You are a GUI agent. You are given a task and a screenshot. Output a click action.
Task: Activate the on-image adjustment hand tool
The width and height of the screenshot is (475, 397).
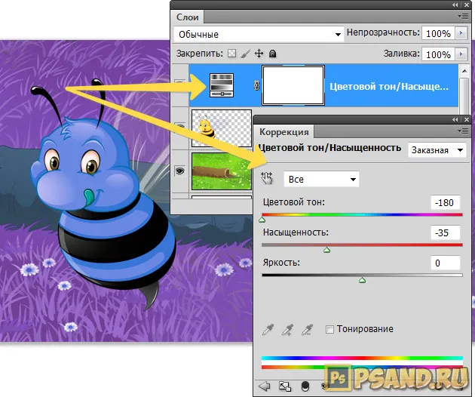[267, 178]
